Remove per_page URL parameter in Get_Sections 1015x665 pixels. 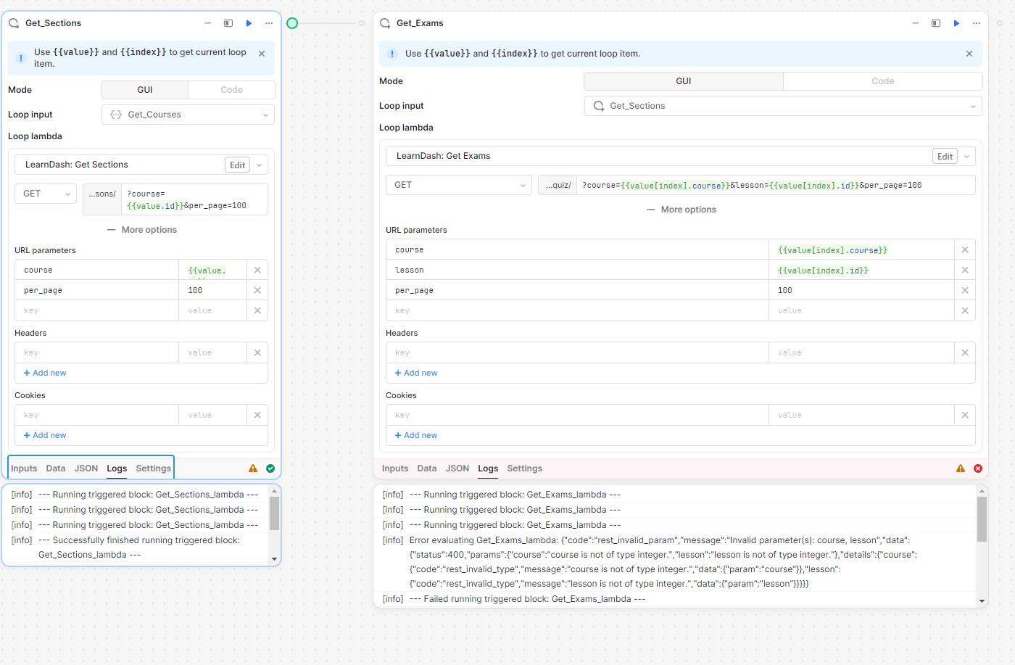coord(257,290)
